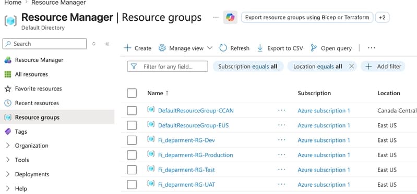Screen dimensions: 417x194
Task: Open ellipsis menu for Fi_deparment-RG-Production row
Action: coord(281,155)
